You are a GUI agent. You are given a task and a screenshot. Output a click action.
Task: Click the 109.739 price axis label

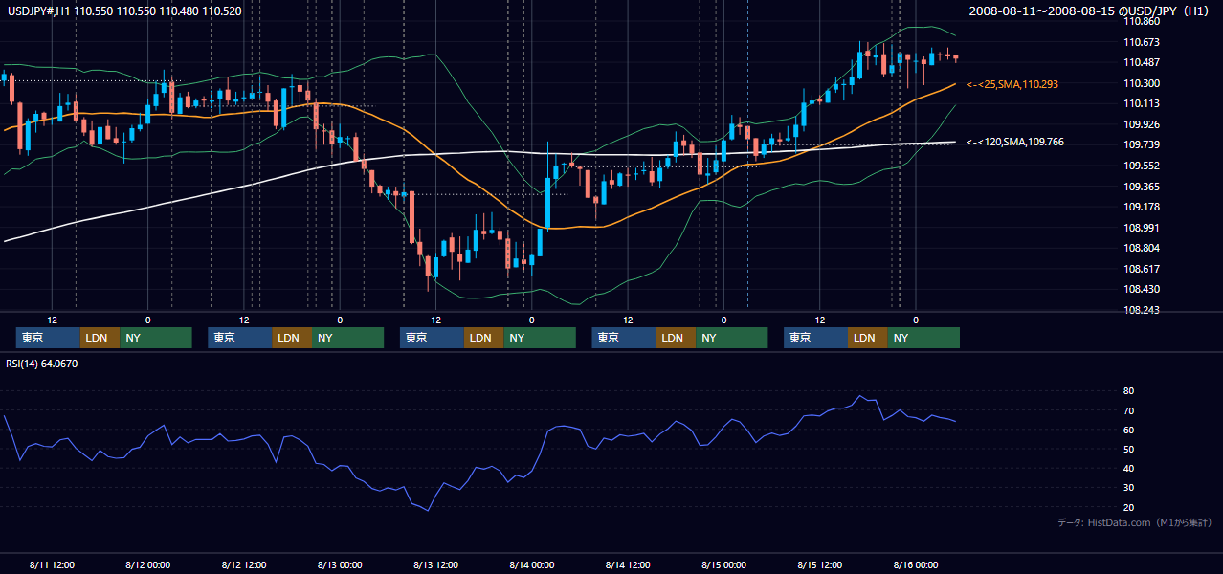coord(1143,144)
